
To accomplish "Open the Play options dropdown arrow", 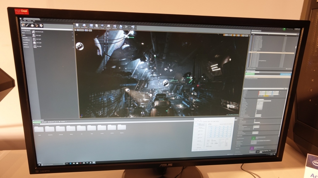I will pyautogui.click(x=130, y=28).
